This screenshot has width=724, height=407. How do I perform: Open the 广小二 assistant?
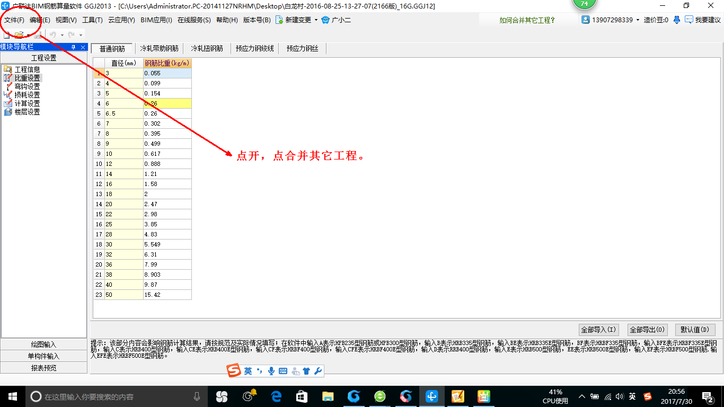tap(336, 20)
